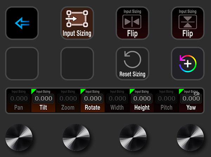Click the touch rings icon above Yaw
Screen dimensions: 211x157
coord(197,94)
